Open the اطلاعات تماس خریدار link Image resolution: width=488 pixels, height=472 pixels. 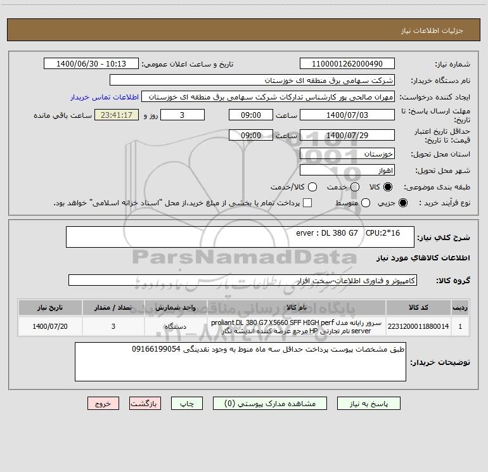tap(105, 97)
